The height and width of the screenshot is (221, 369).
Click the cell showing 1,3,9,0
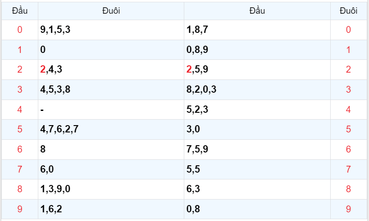click(55, 189)
